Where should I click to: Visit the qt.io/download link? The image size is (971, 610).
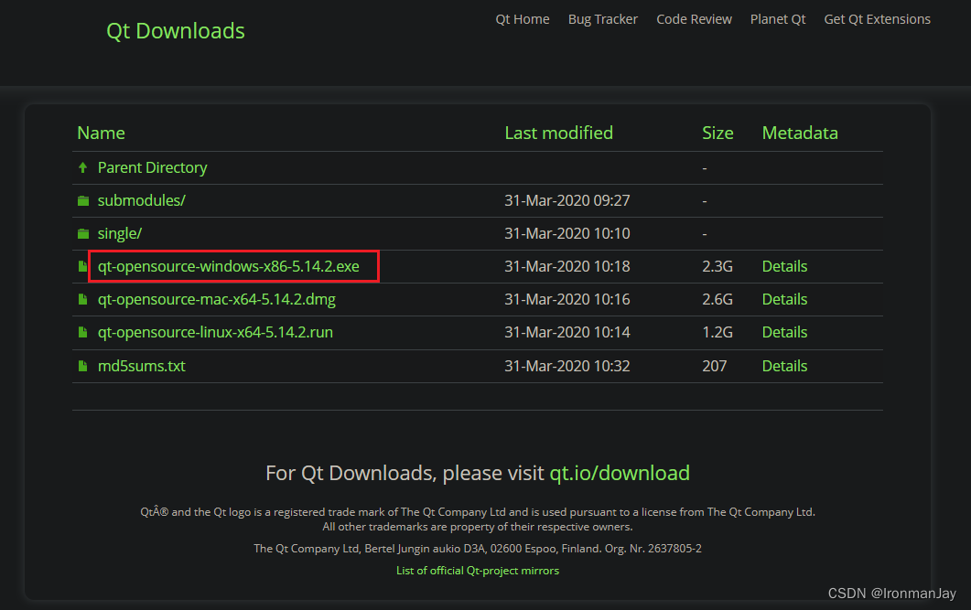point(620,474)
